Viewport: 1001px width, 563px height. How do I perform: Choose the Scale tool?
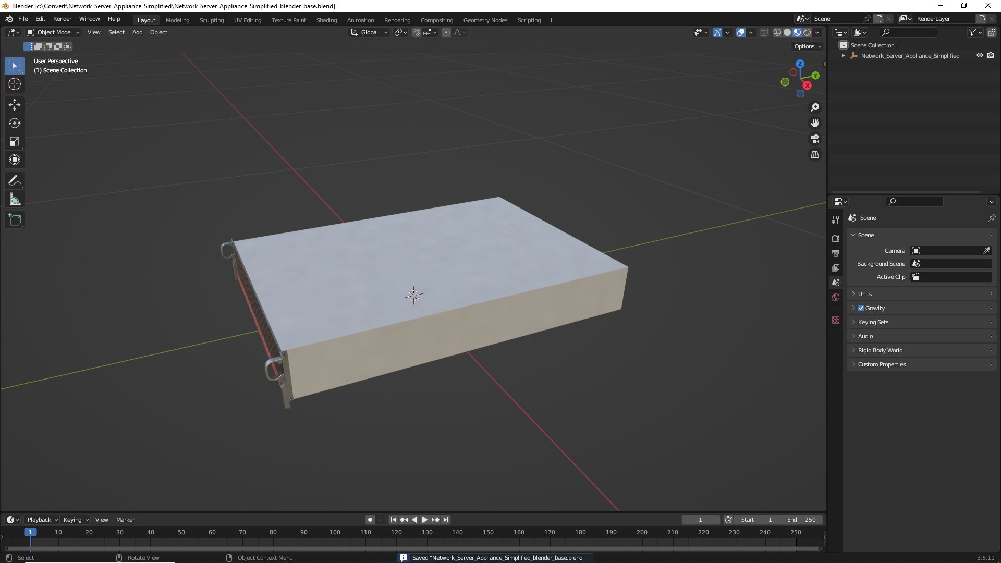[15, 141]
